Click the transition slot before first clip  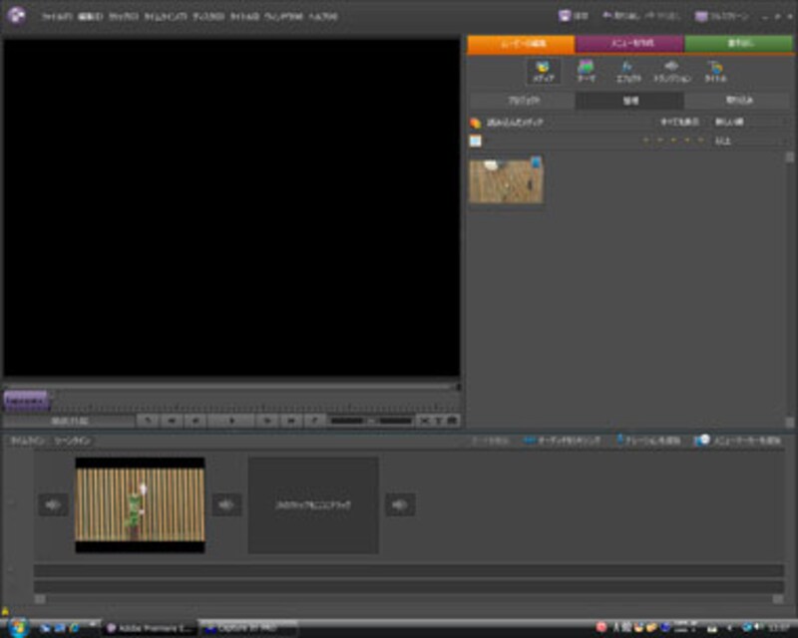tap(53, 505)
